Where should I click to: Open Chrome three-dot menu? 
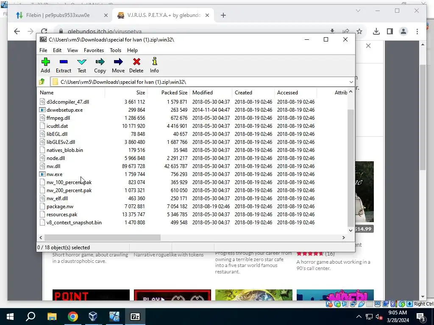(417, 31)
